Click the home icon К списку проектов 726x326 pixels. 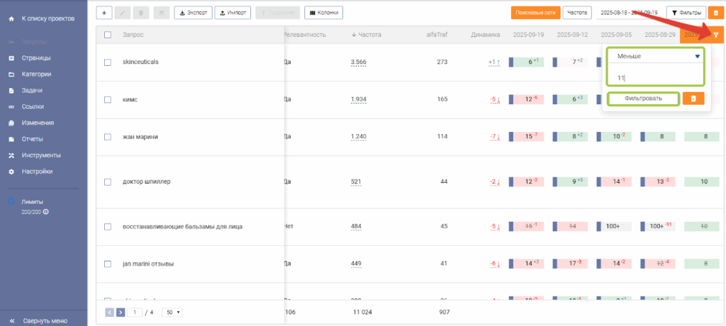point(11,18)
